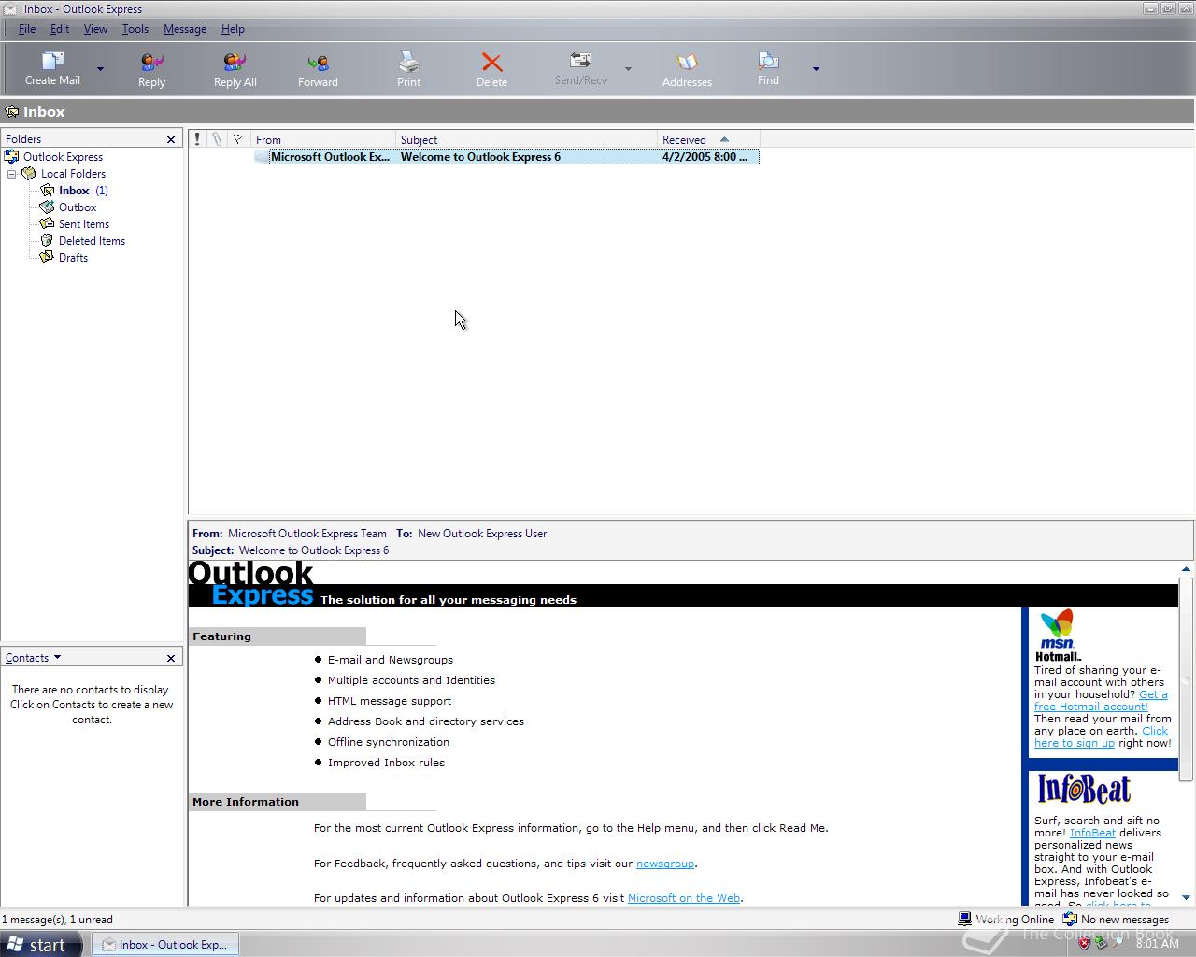
Task: Open the Sent Items folder
Action: (x=84, y=224)
